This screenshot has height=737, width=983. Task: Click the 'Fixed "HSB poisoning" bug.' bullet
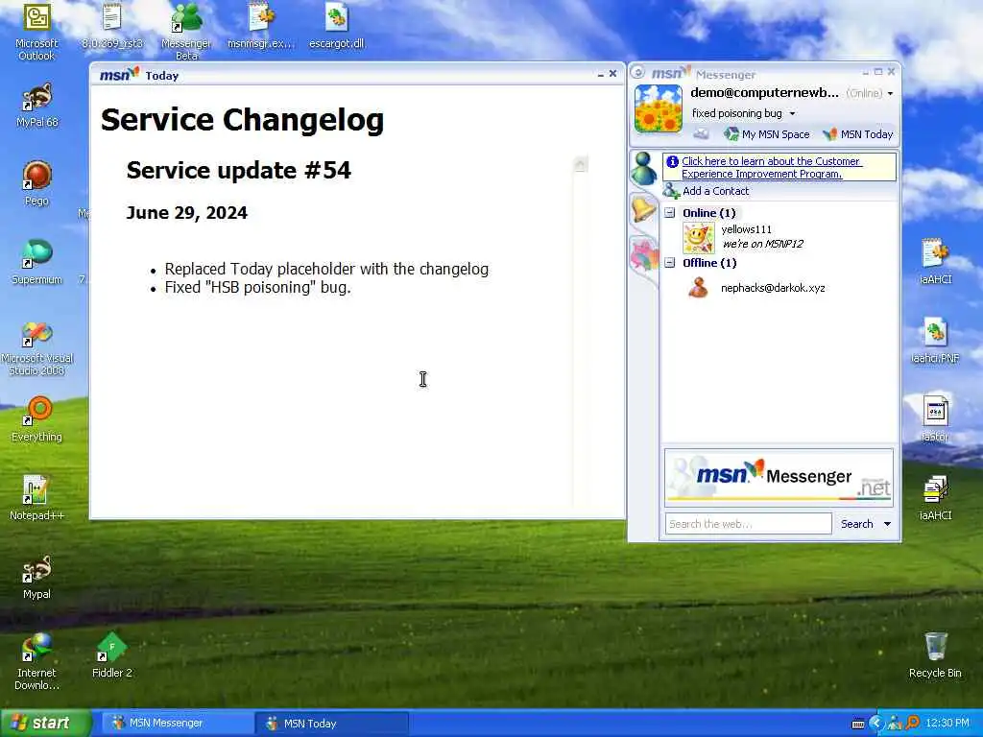pos(257,288)
